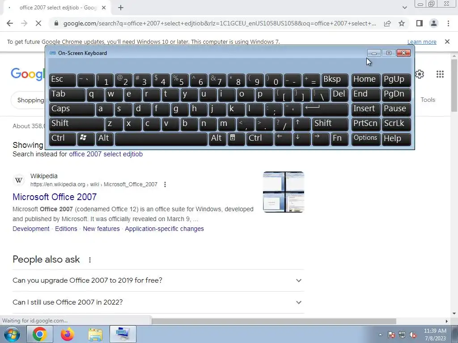Screen dimensions: 458x343
Task: Open the New features sitelink
Action: [x=102, y=229]
